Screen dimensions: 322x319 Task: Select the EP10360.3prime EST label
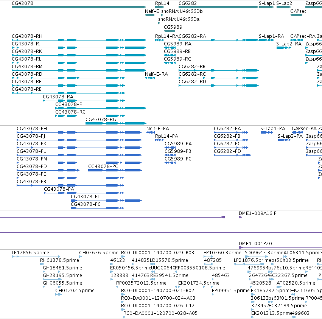coord(222,253)
